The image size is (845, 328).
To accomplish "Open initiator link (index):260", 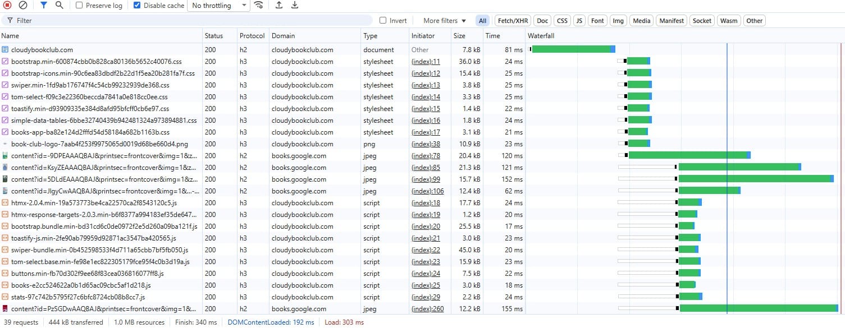I will (x=427, y=309).
